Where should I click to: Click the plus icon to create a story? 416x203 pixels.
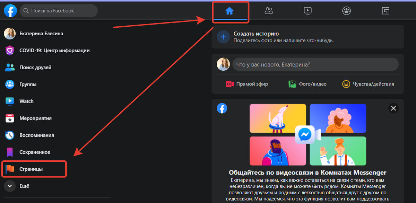224,37
